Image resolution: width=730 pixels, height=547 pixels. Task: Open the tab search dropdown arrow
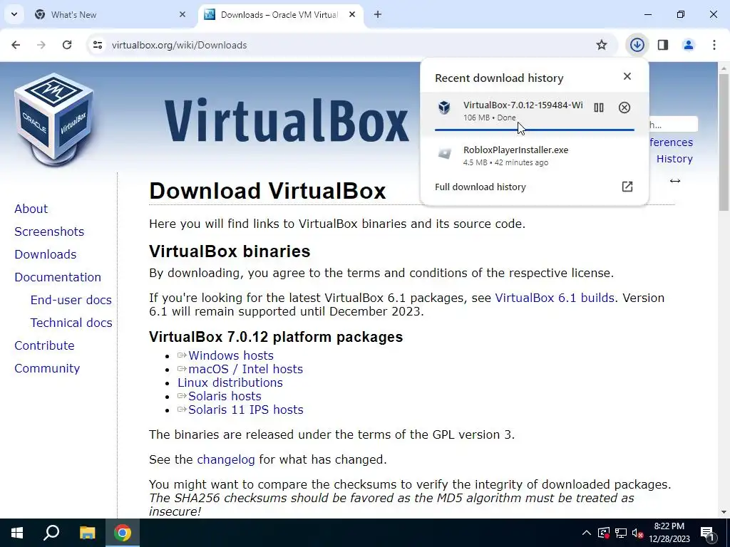14,14
